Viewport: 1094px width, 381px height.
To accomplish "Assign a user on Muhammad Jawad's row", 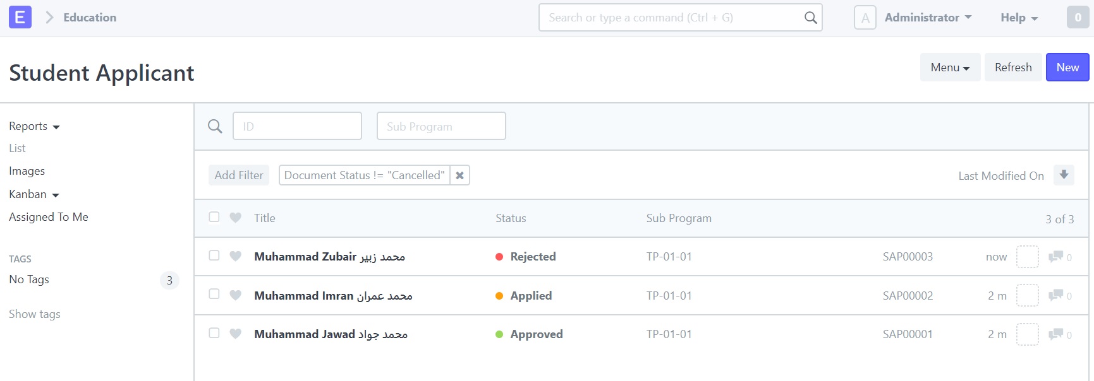I will point(1028,334).
